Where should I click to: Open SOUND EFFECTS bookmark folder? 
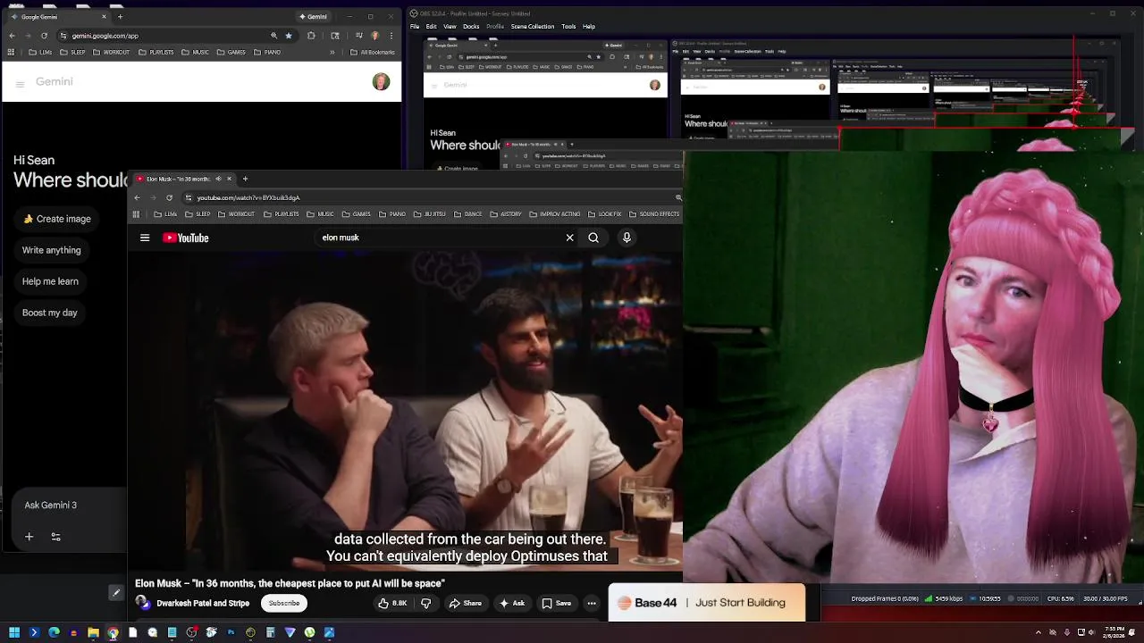click(654, 214)
